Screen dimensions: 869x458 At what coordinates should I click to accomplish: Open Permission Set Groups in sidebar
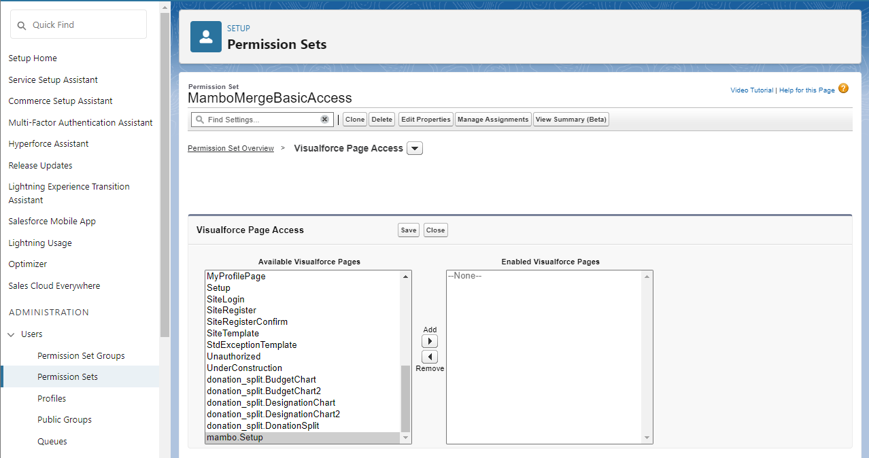[x=81, y=356]
